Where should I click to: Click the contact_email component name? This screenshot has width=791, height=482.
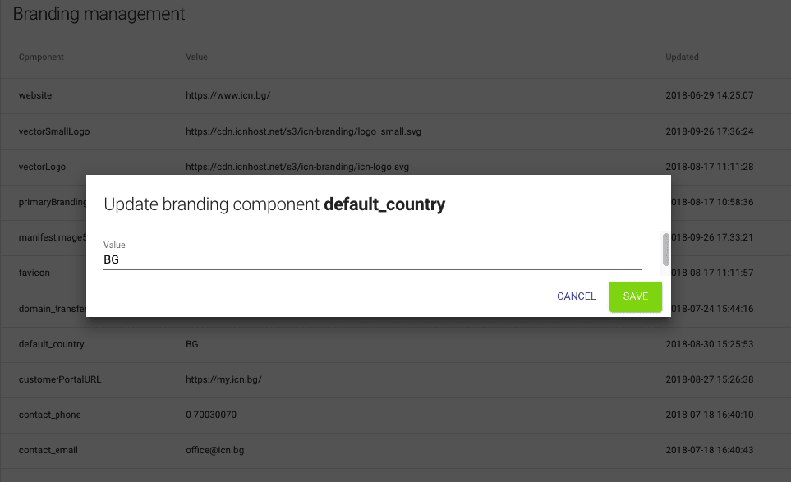click(x=48, y=450)
